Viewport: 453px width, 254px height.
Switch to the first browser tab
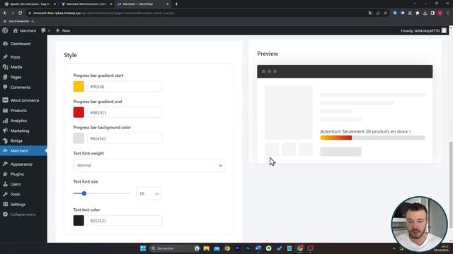tap(30, 4)
